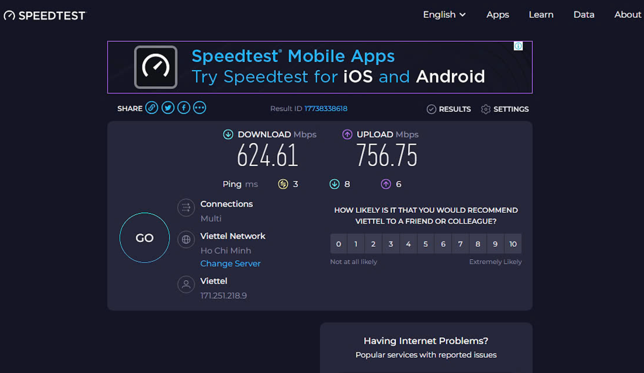Viewport: 644px width, 373px height.
Task: Share result on Facebook icon
Action: [184, 108]
